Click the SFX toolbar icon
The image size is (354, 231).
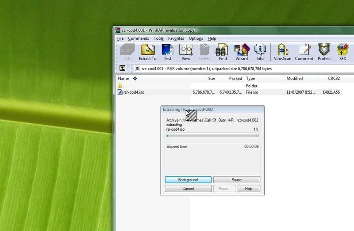point(342,52)
